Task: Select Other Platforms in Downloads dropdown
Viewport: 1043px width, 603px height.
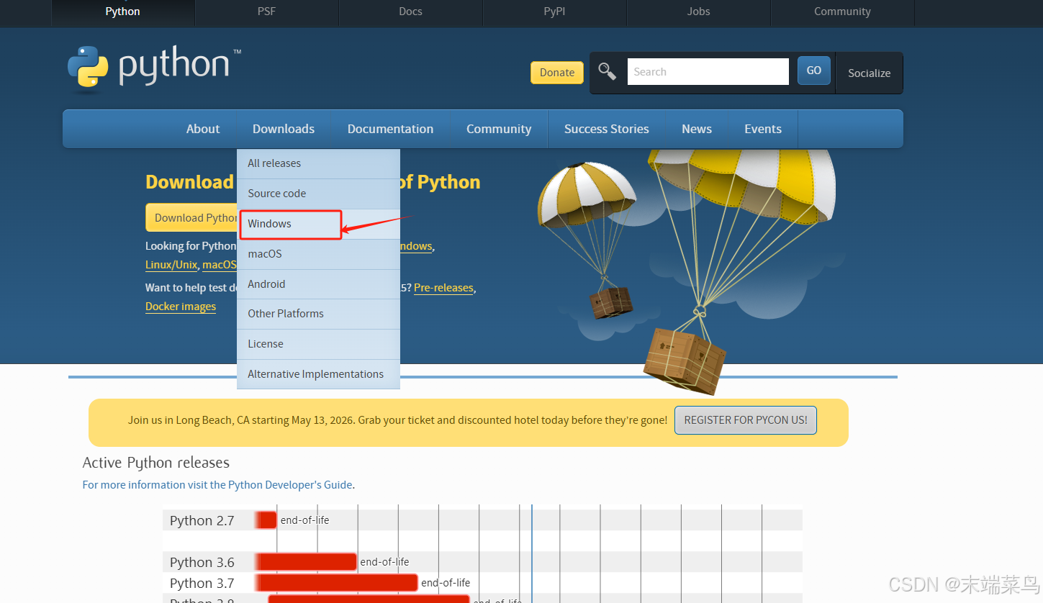Action: click(318, 314)
